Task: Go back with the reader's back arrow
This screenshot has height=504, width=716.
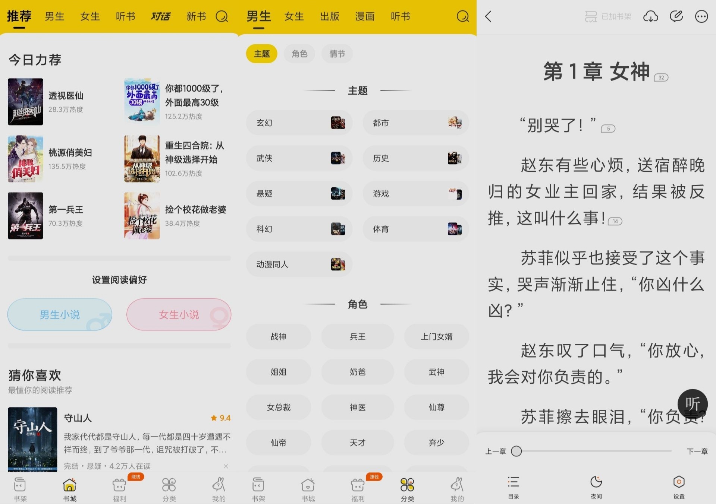Action: [x=488, y=16]
